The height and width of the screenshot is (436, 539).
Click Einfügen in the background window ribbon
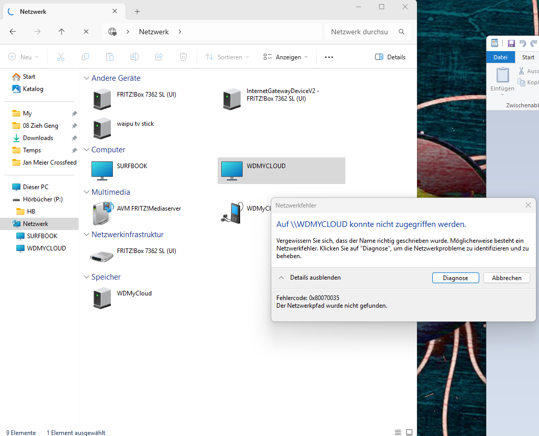(x=502, y=80)
